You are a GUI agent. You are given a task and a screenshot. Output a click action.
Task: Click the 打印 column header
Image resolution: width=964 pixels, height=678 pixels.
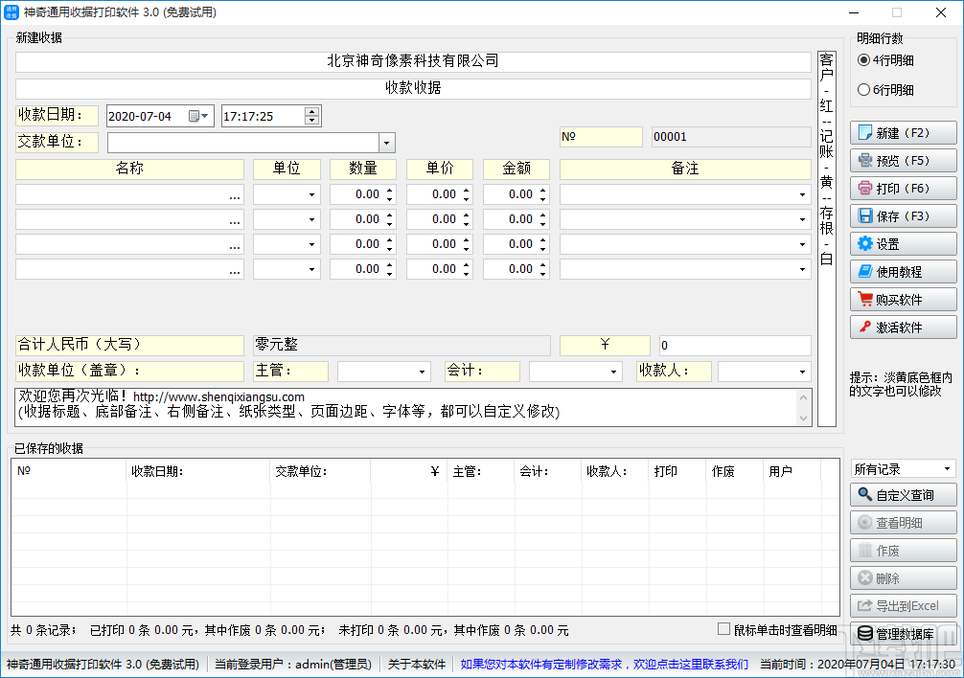click(677, 471)
